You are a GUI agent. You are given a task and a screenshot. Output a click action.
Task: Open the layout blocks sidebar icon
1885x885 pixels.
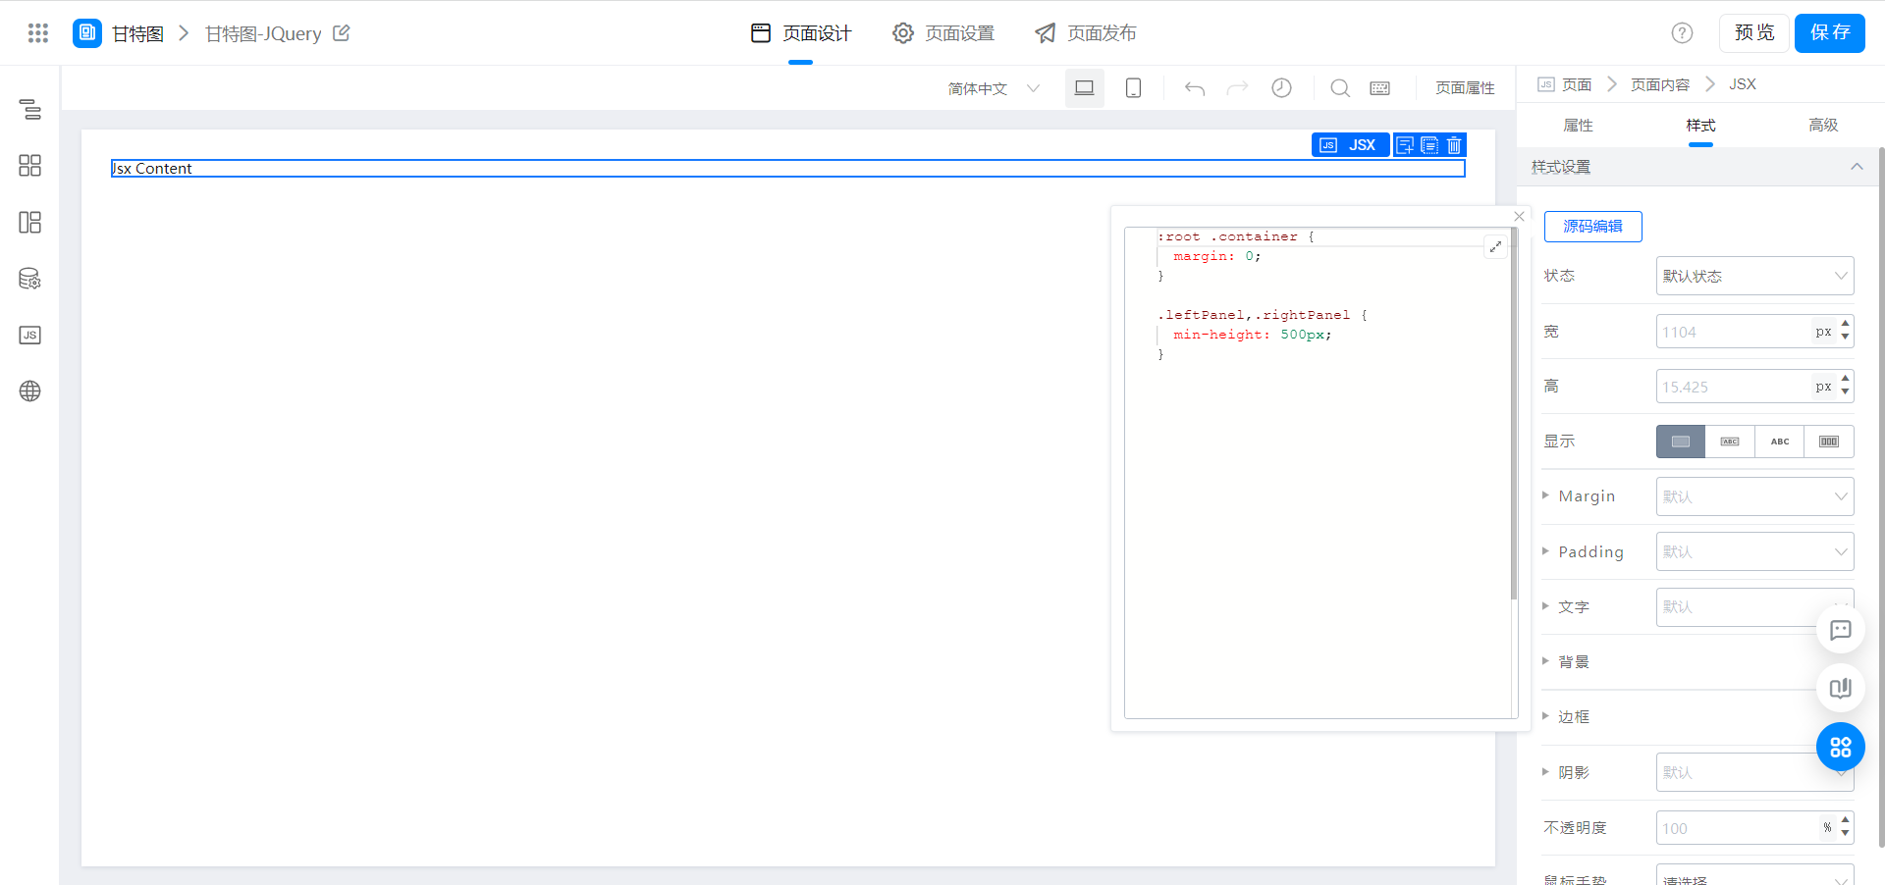30,222
